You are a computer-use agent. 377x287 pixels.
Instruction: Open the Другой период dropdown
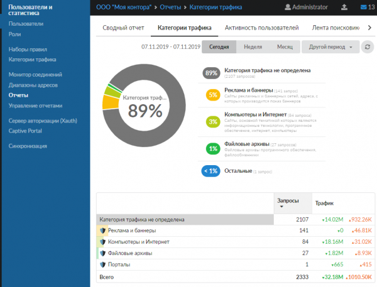coord(330,47)
